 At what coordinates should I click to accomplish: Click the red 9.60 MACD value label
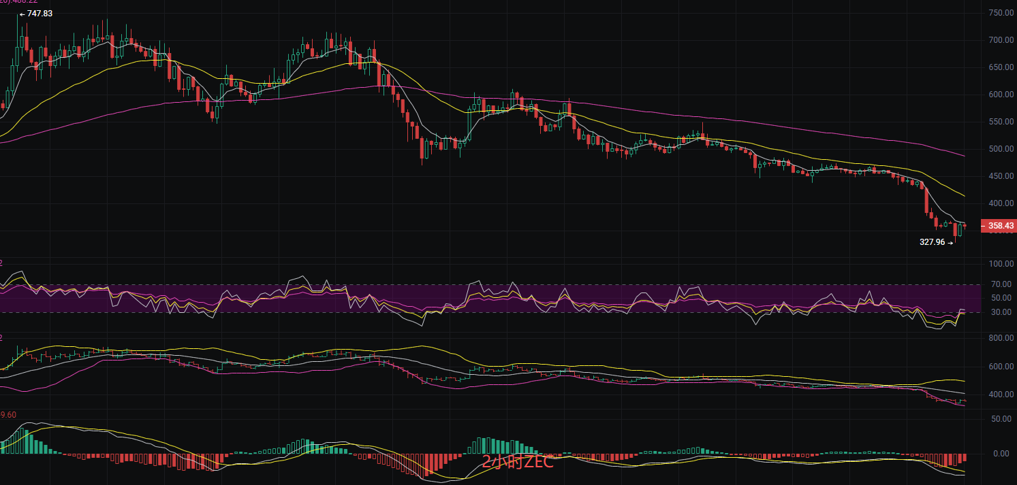8,414
